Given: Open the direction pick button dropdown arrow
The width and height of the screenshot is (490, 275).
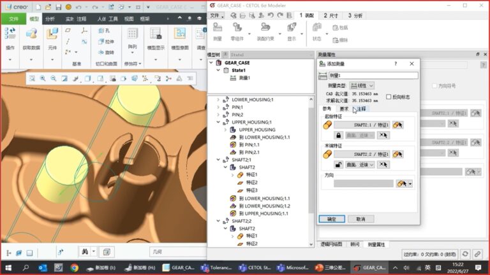Looking at the screenshot, I should [410, 184].
